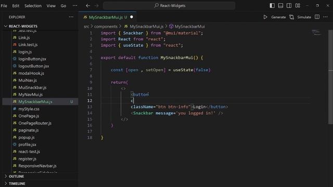333x187 pixels.
Task: Click the Run play icon
Action: 265,17
